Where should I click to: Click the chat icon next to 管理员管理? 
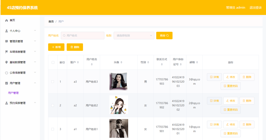7,41
